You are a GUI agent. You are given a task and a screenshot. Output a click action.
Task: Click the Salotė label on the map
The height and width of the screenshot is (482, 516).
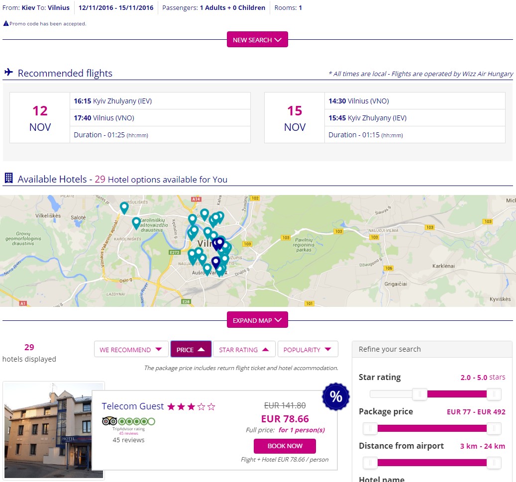click(78, 217)
